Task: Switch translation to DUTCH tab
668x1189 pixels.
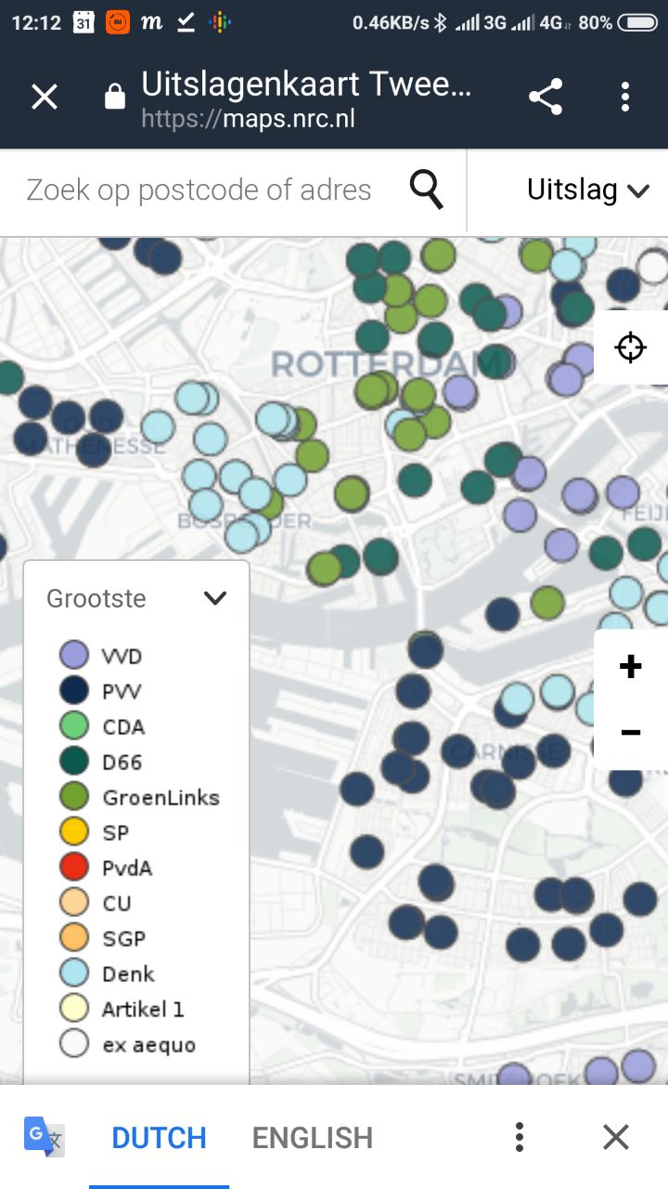Action: [x=159, y=1138]
